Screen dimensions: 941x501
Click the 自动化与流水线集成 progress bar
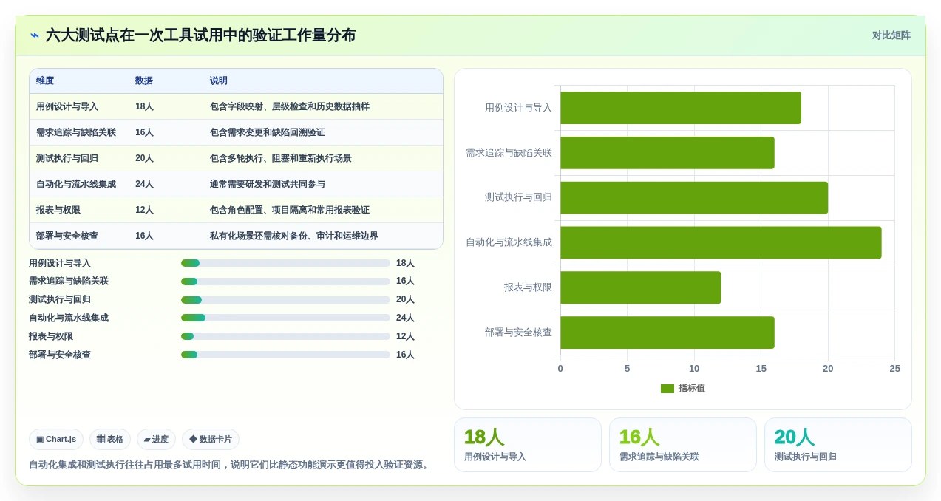[285, 318]
